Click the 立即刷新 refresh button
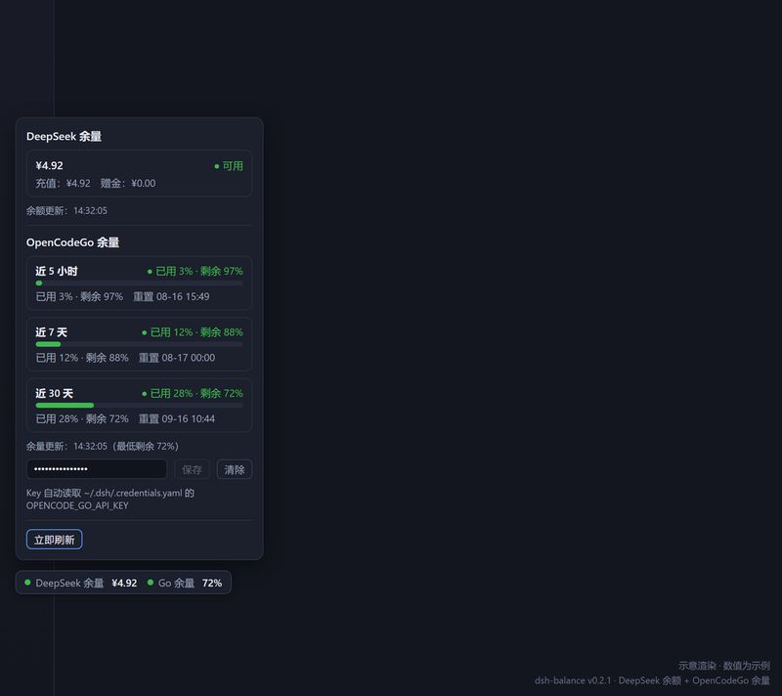This screenshot has width=782, height=696. tap(55, 540)
